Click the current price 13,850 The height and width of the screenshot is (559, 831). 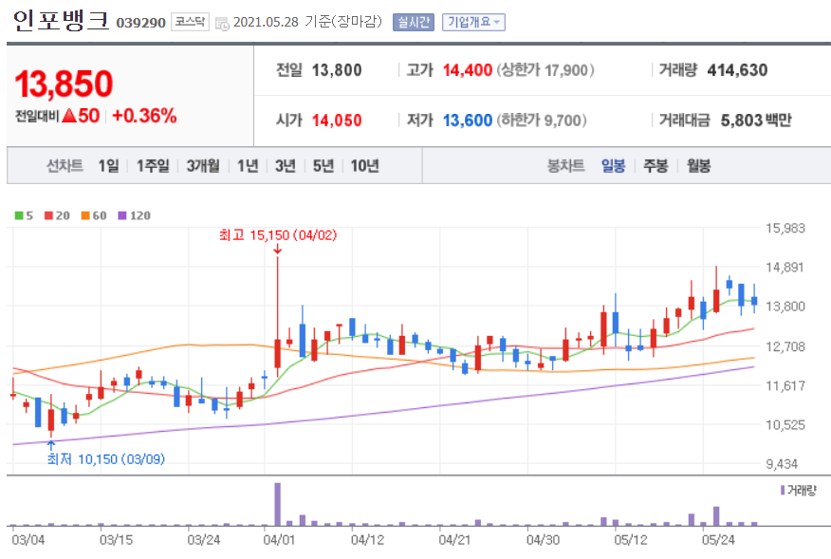coord(65,84)
